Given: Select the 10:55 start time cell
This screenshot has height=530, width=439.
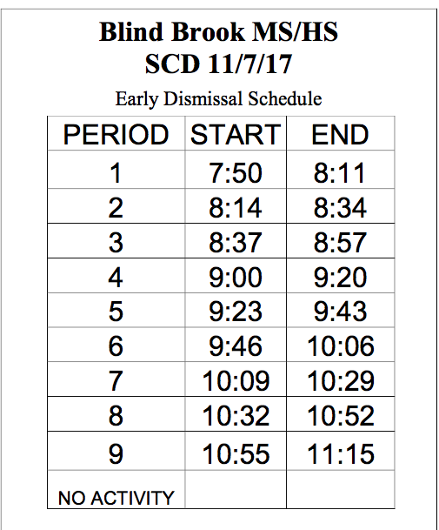Looking at the screenshot, I should pos(236,453).
